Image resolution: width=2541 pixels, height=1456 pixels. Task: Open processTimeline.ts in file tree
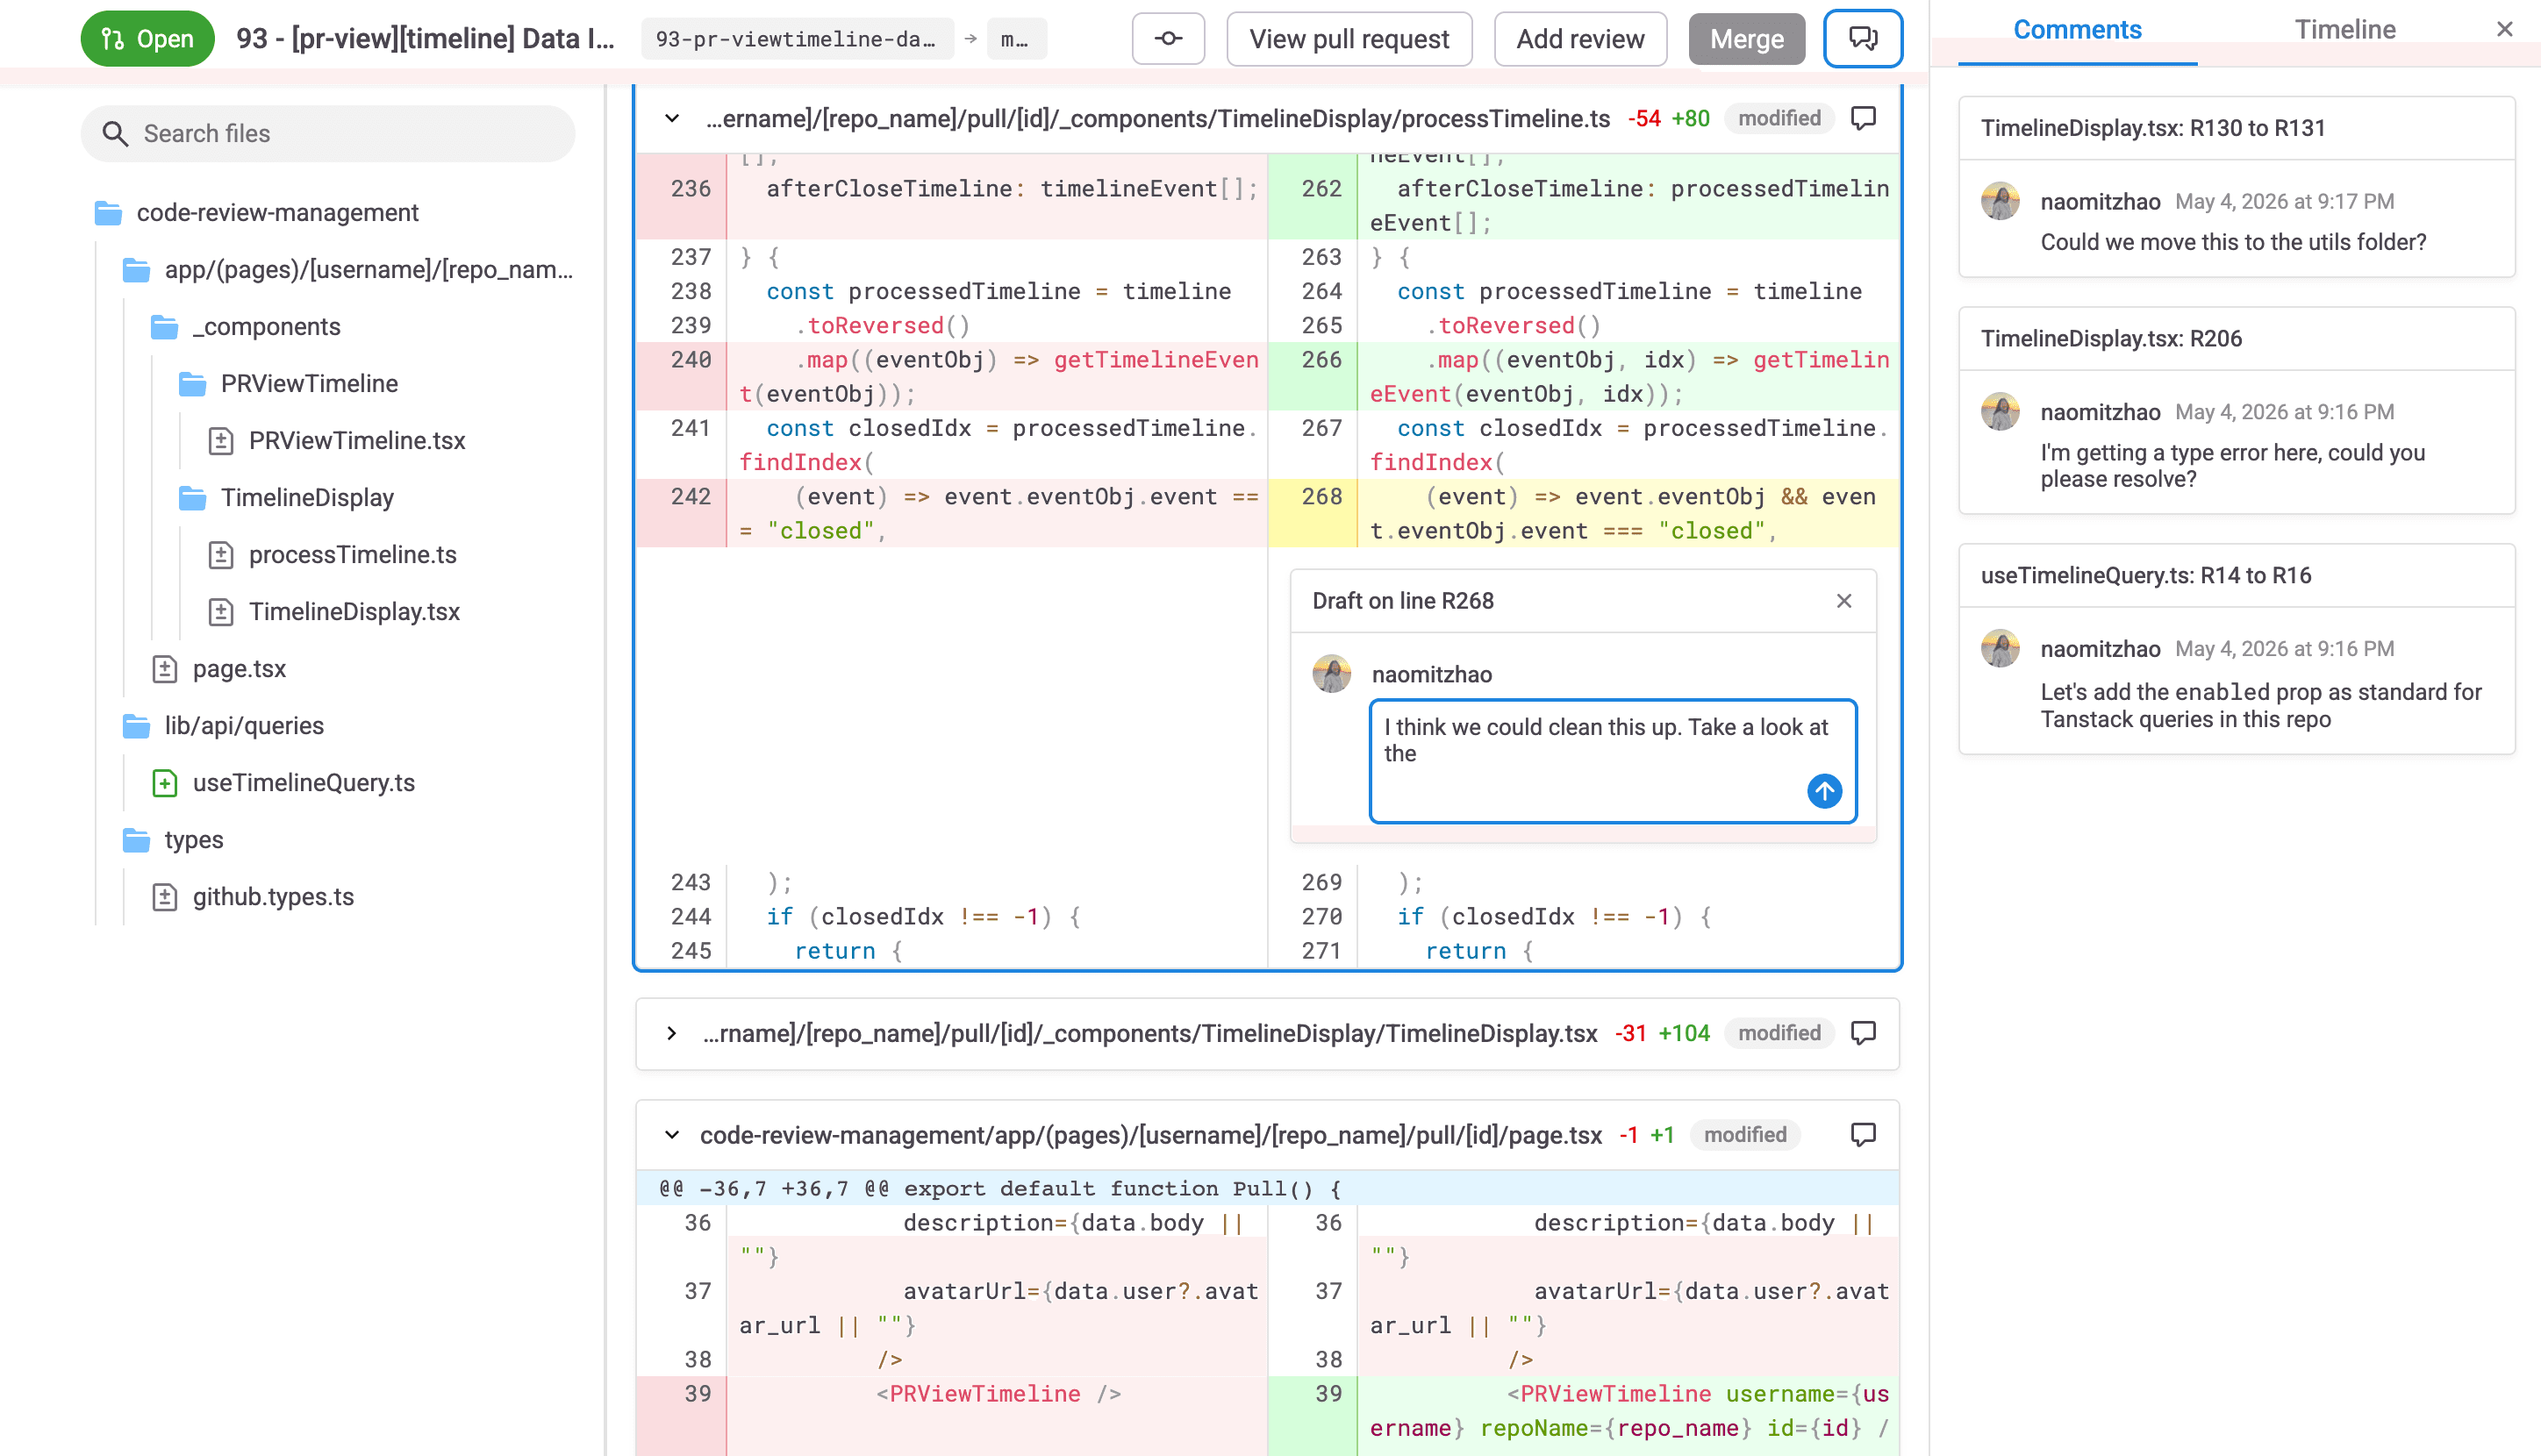(333, 555)
